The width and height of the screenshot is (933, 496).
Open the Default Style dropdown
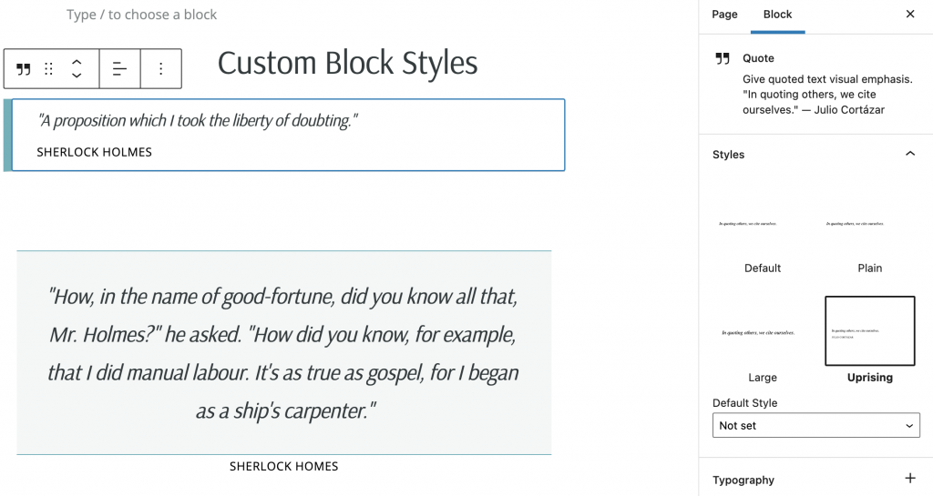[815, 425]
